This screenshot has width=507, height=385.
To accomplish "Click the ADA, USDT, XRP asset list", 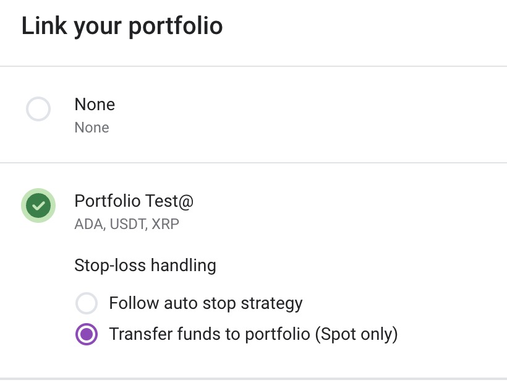I will coord(127,224).
